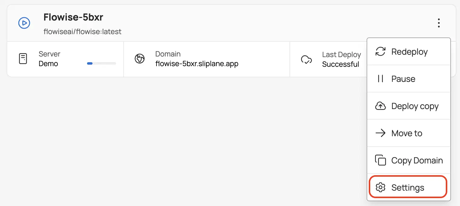This screenshot has width=460, height=206.
Task: Click the cloud check icon near Last Deploy
Action: pyautogui.click(x=306, y=60)
